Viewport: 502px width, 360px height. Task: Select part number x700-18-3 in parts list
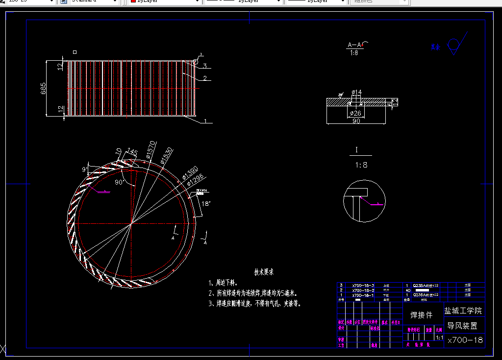[363, 286]
